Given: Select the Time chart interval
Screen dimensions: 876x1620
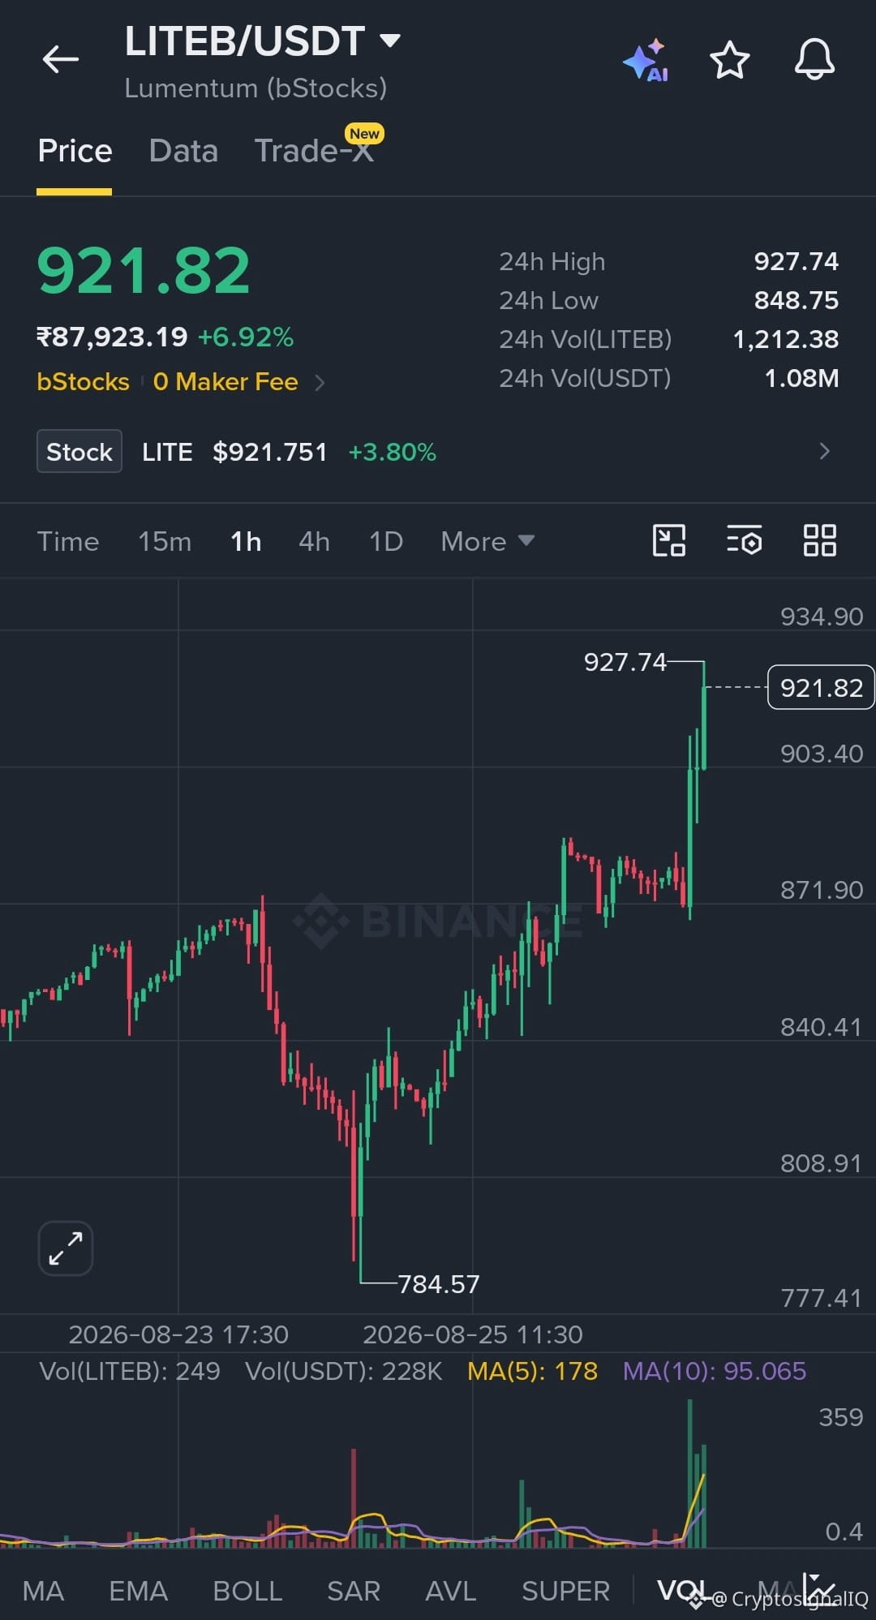Looking at the screenshot, I should [x=68, y=541].
